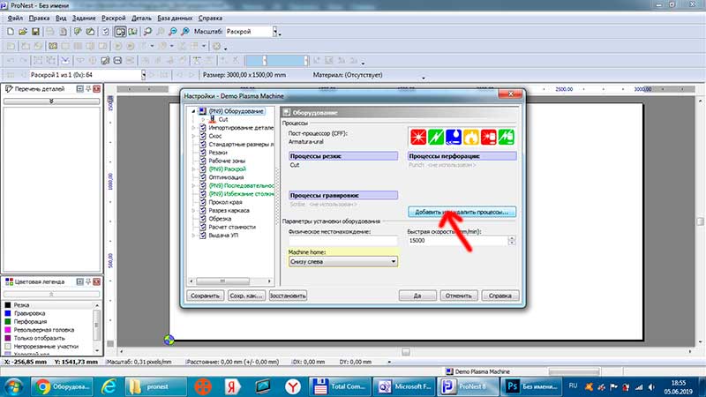706x397 pixels.
Task: Toggle window position of Перечень деталей panel
Action: (x=79, y=89)
